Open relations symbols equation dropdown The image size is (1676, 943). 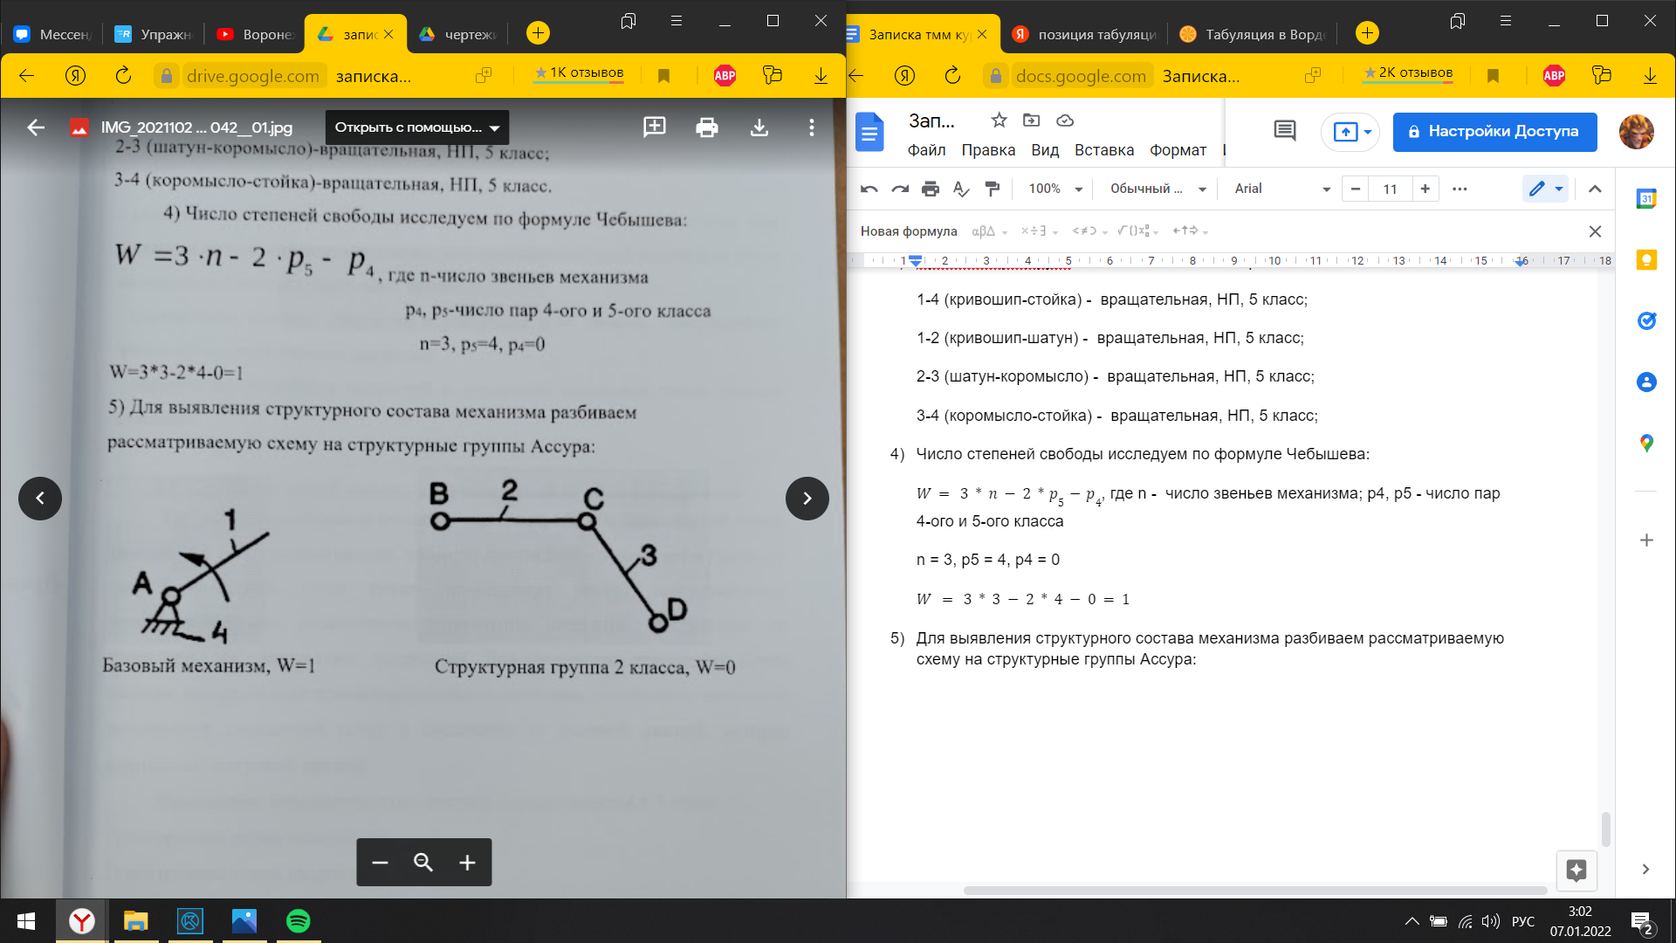click(x=1089, y=231)
